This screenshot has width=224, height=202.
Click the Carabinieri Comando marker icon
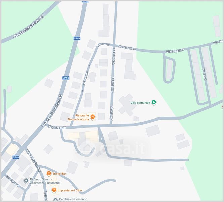point(55,199)
